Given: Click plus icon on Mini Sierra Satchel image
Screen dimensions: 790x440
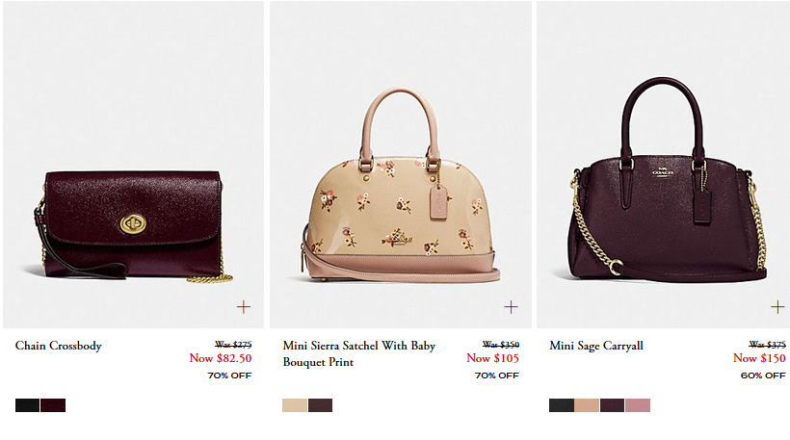Looking at the screenshot, I should click(x=511, y=306).
